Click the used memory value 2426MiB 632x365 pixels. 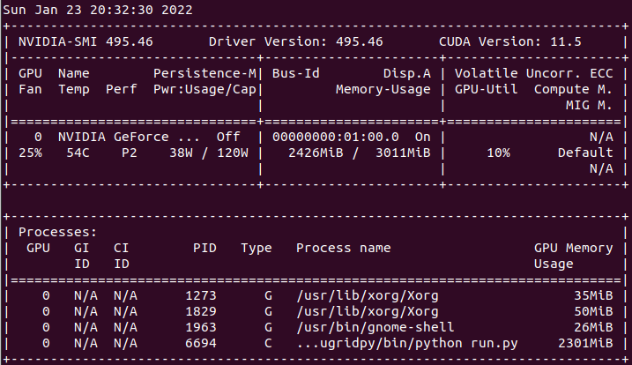(316, 153)
